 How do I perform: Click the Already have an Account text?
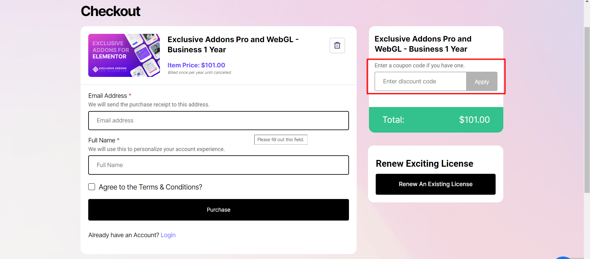coord(123,235)
